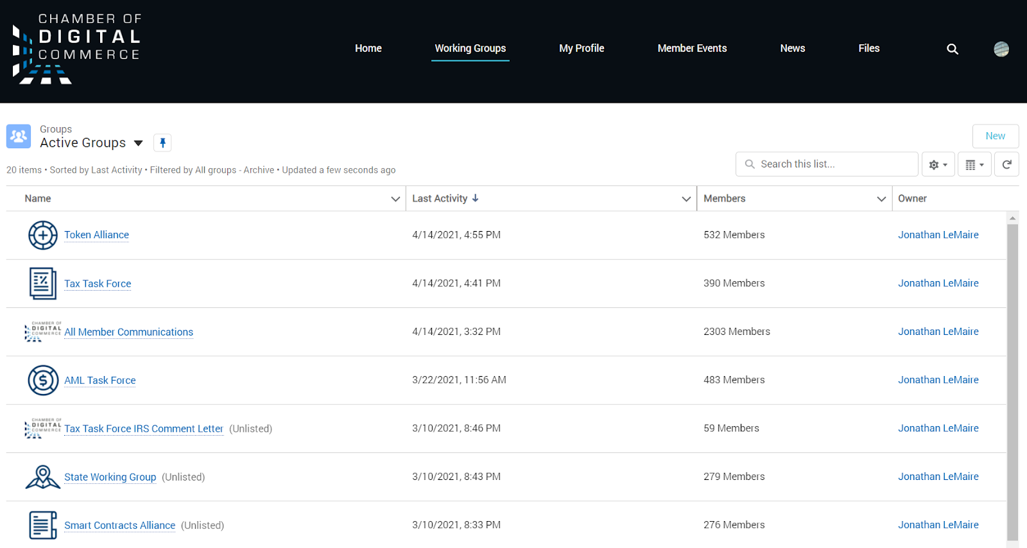
Task: Open Tax Task Force IRS Comment Letter link
Action: point(144,429)
